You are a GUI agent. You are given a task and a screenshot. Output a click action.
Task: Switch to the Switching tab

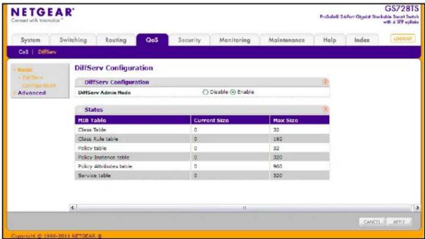tap(73, 40)
